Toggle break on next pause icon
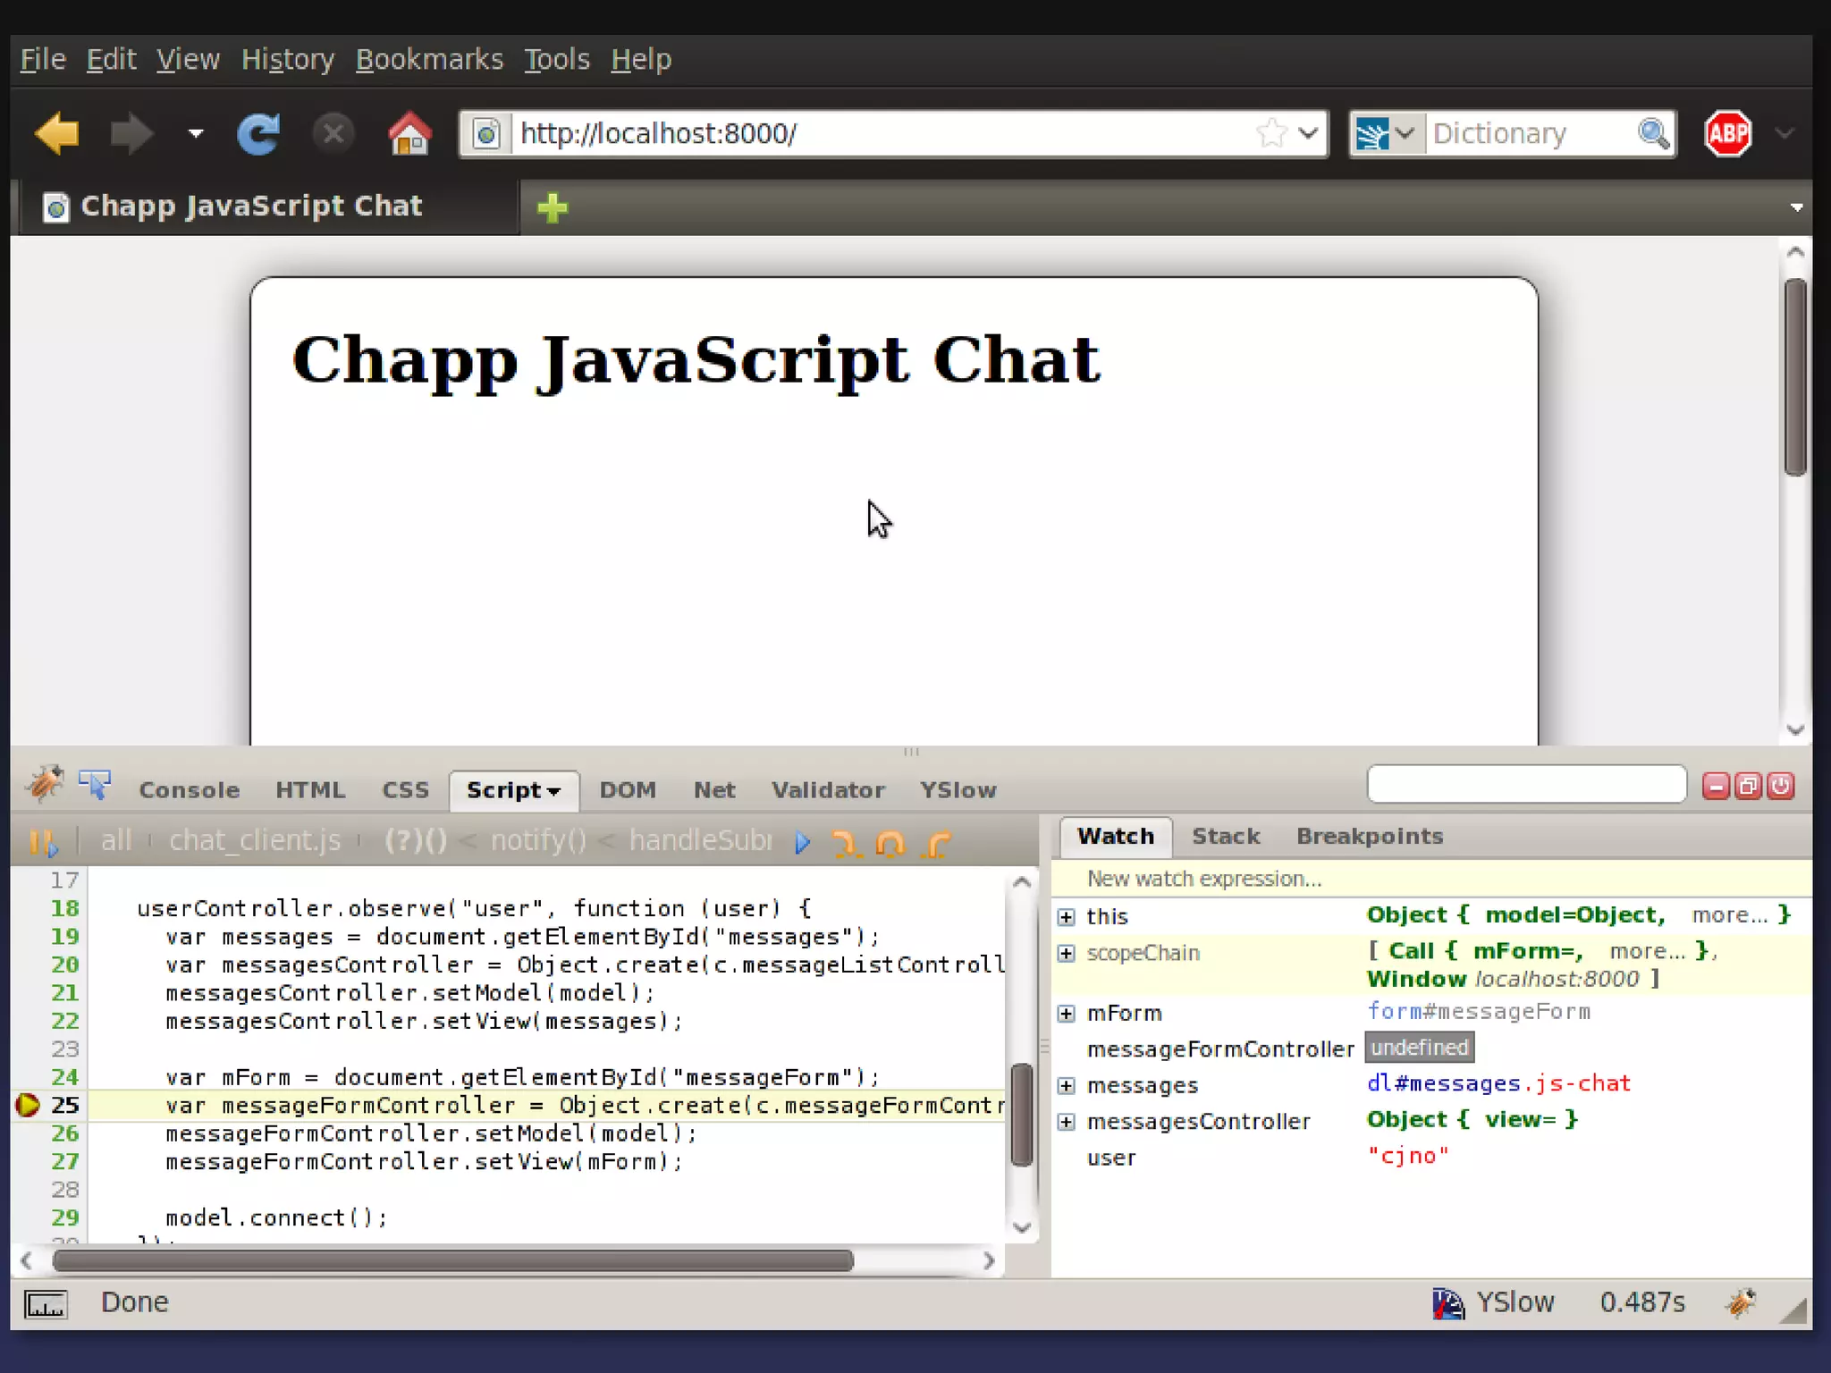This screenshot has height=1373, width=1831. pyautogui.click(x=42, y=841)
